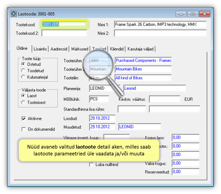Open the Märkused tab
The height and width of the screenshot is (194, 221).
[x=80, y=49]
